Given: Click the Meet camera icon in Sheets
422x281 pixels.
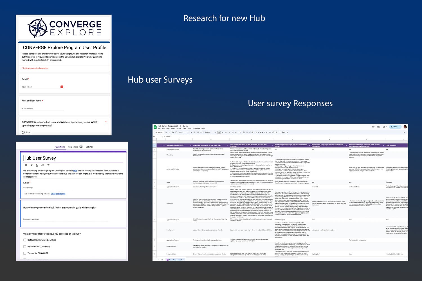Looking at the screenshot, I should pos(384,127).
